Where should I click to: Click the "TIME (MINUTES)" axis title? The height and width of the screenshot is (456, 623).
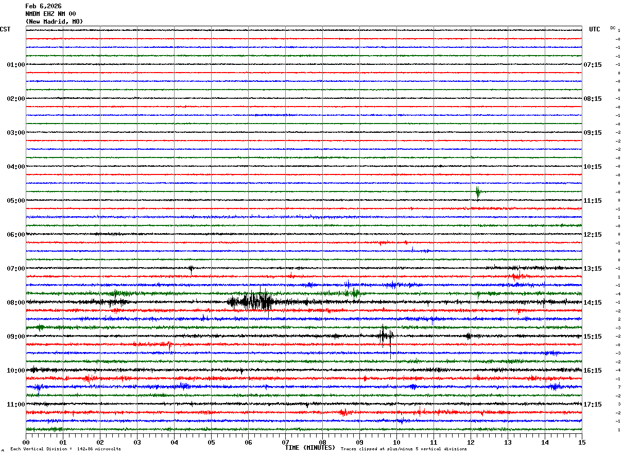tap(310, 448)
